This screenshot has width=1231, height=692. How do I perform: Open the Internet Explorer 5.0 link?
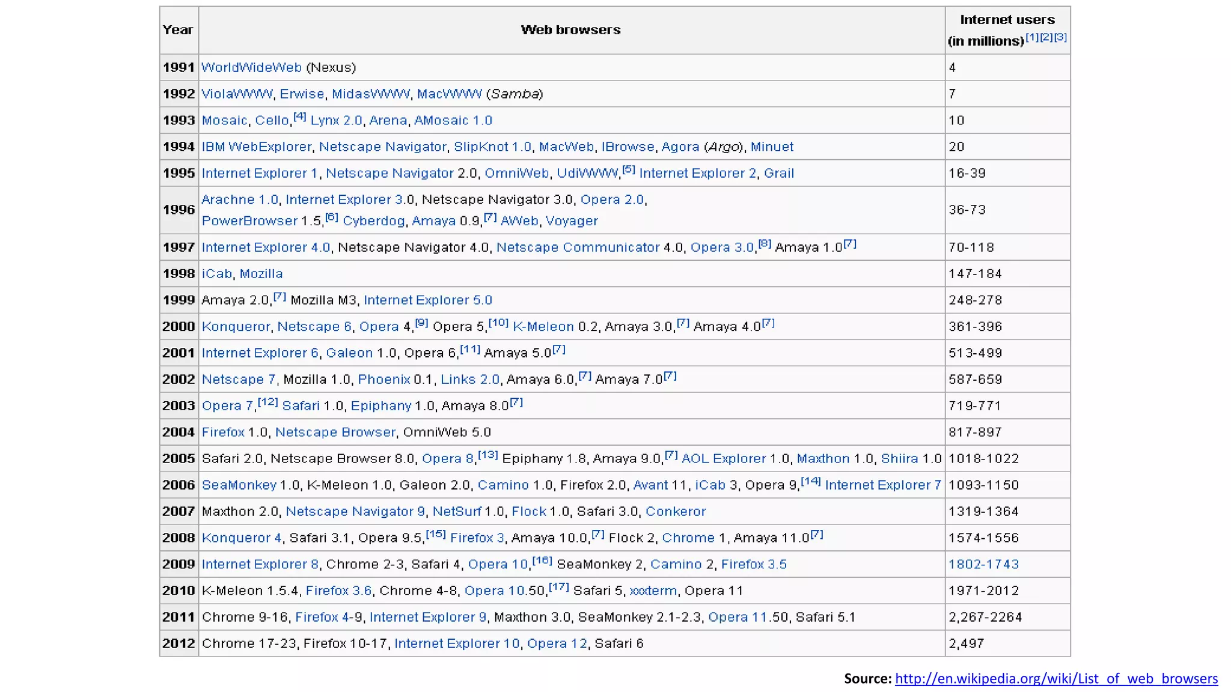(x=427, y=300)
